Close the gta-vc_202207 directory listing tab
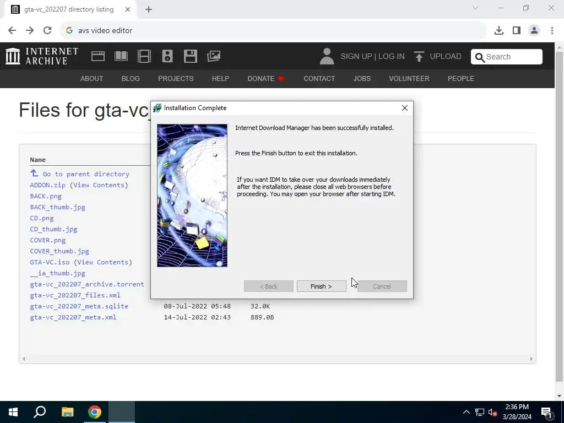 (128, 9)
